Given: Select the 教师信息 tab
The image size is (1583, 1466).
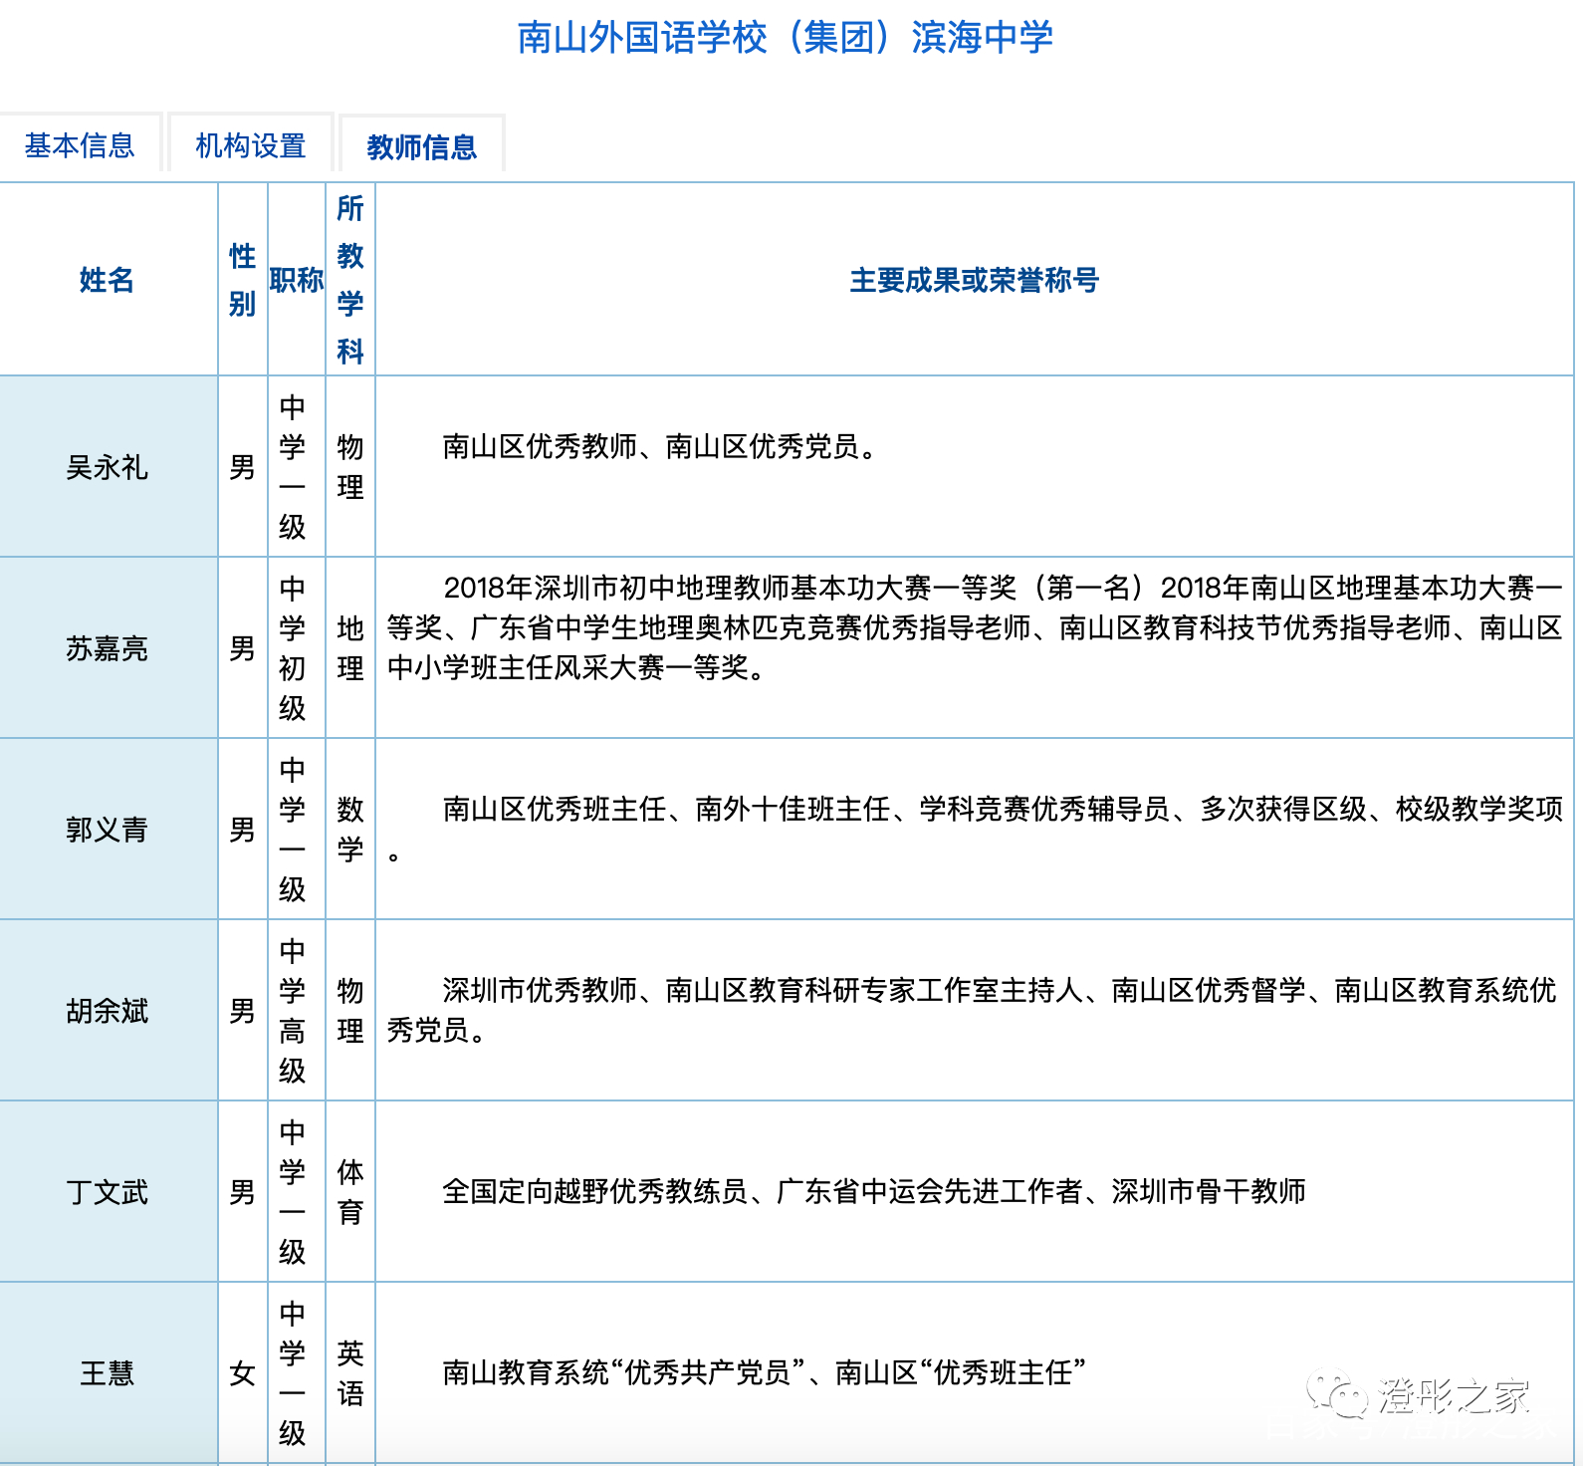Looking at the screenshot, I should pos(422,146).
